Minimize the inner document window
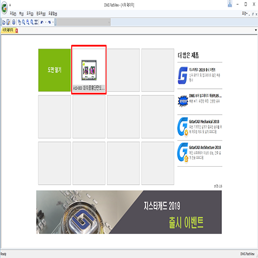The width and height of the screenshot is (258, 258). pyautogui.click(x=250, y=14)
